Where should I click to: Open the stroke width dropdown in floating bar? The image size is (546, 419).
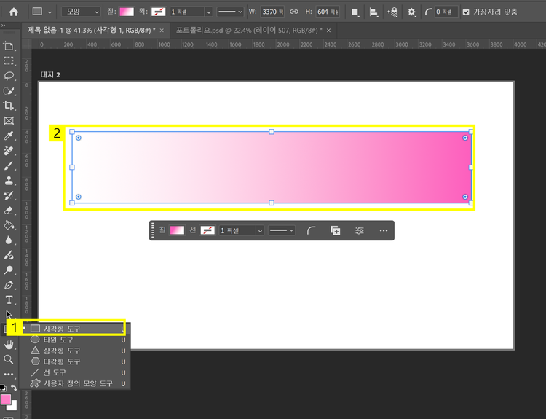point(258,230)
